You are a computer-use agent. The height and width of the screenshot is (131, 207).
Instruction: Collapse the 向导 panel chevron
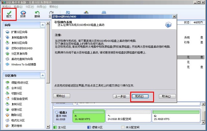click(42, 25)
